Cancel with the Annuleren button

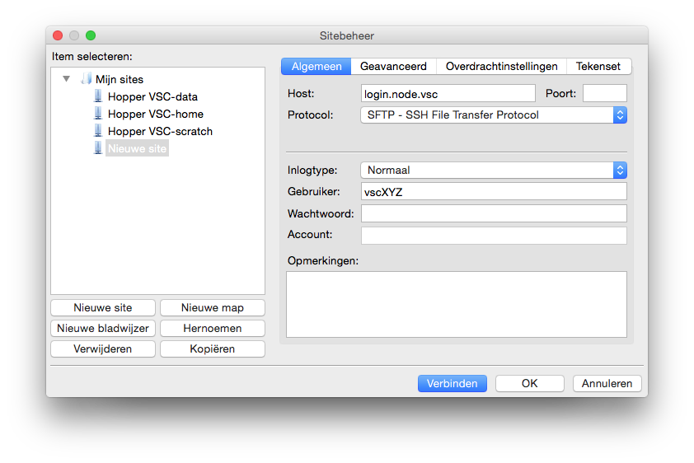pos(607,383)
